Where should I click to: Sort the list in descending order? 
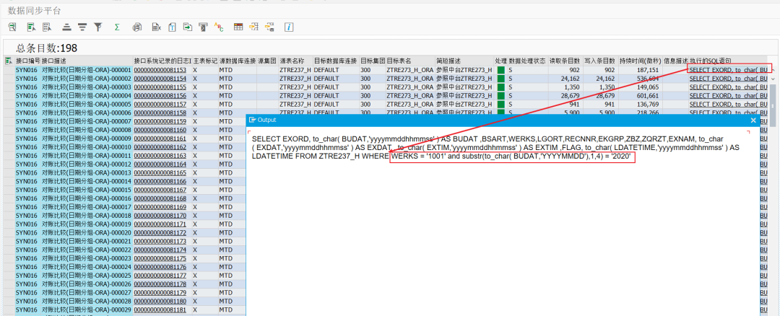[x=82, y=27]
